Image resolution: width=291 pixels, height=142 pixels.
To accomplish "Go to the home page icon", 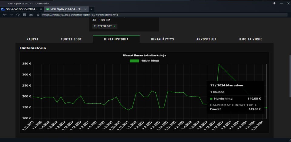I will [31, 15].
